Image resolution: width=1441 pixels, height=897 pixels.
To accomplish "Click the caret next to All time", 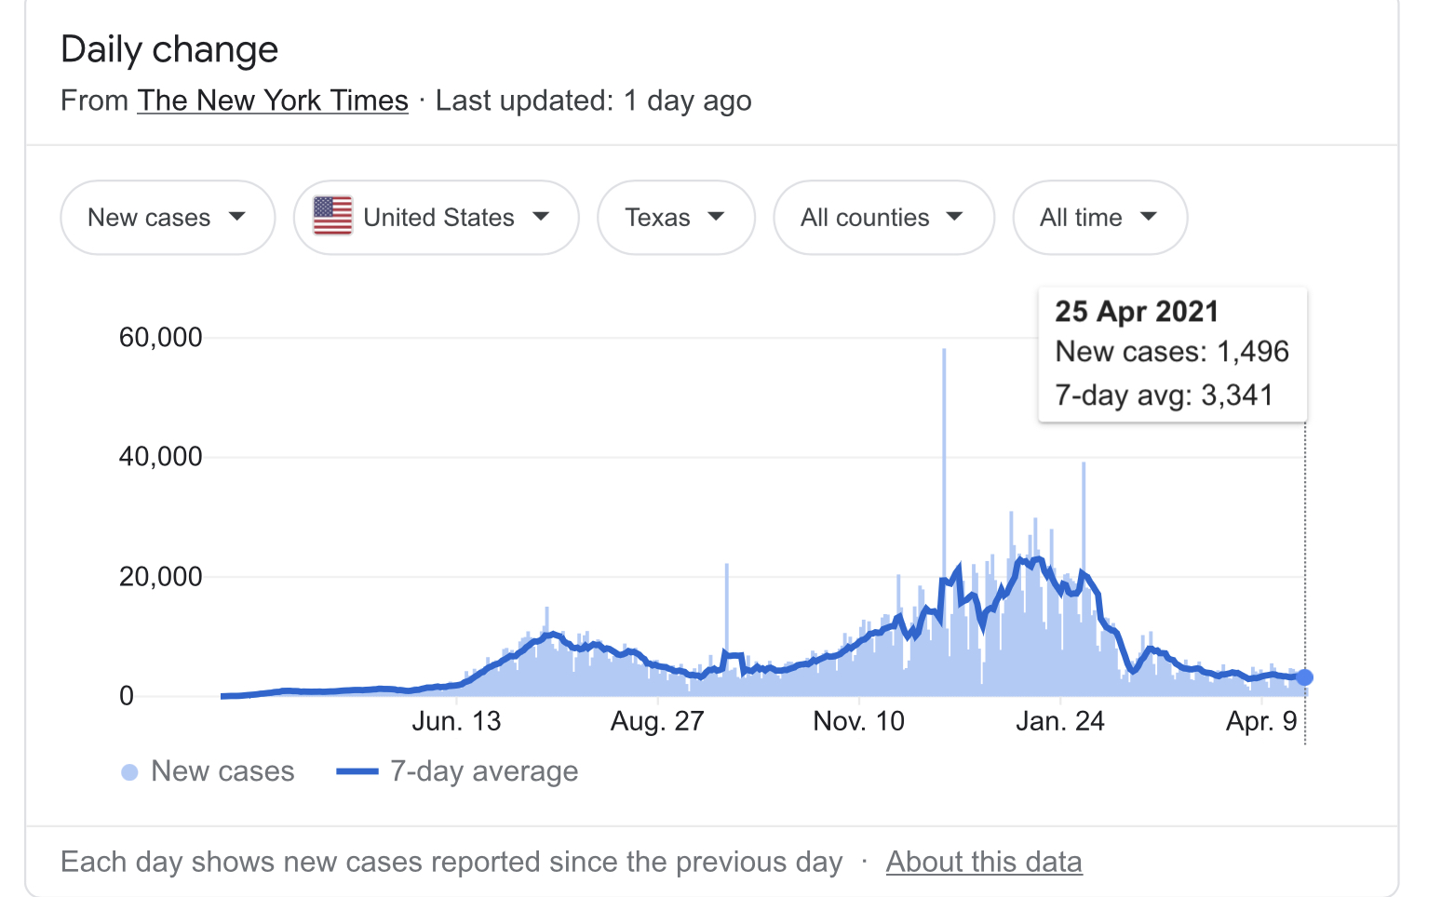I will (x=1149, y=217).
